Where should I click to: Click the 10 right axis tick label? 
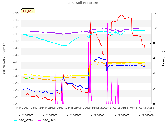155,28
